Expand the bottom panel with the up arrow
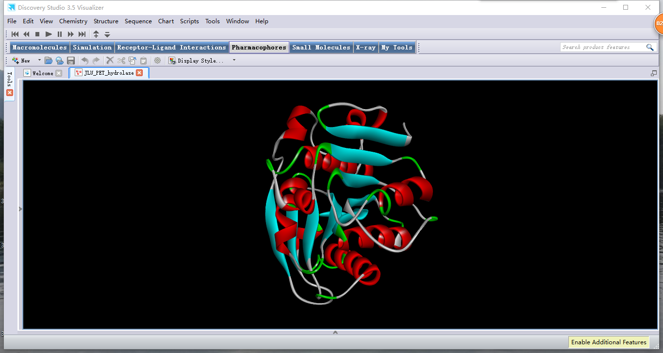This screenshot has width=663, height=353. pos(335,333)
